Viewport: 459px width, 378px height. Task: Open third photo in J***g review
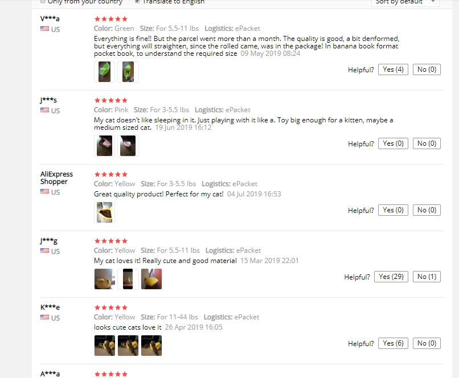point(151,279)
